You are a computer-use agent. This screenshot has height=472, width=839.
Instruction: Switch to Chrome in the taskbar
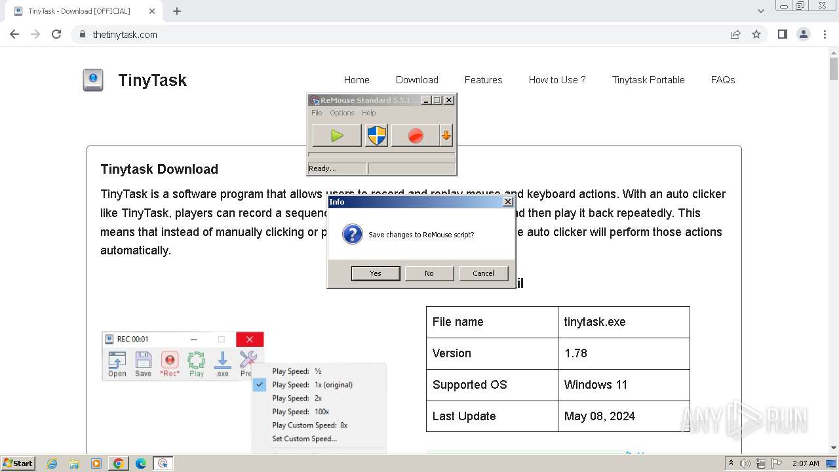tap(119, 463)
